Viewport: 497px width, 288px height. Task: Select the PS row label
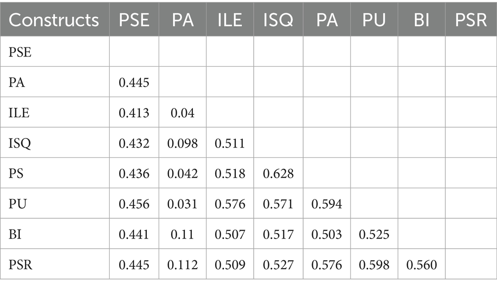(x=17, y=173)
